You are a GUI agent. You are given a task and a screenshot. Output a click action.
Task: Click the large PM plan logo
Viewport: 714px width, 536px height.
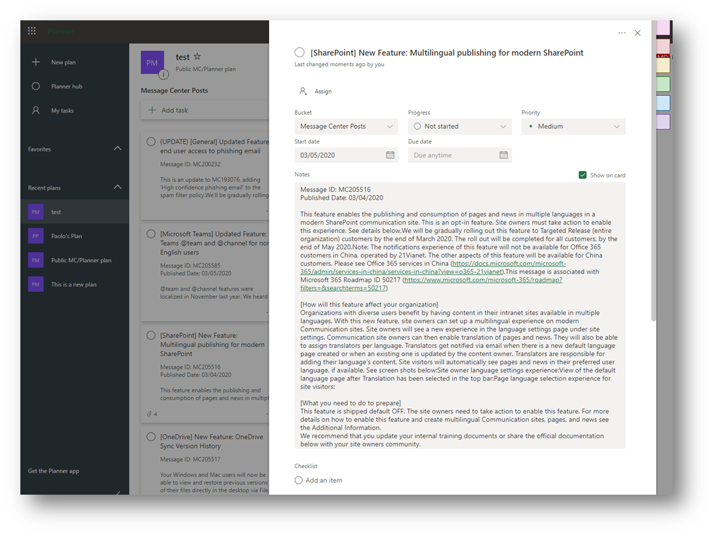(152, 62)
